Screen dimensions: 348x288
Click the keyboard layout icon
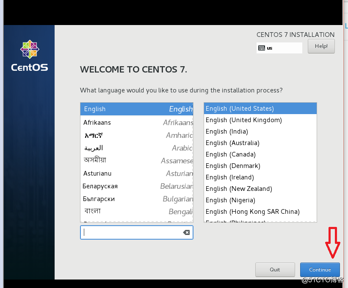click(262, 48)
